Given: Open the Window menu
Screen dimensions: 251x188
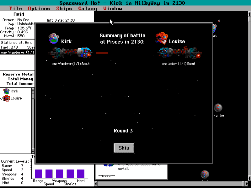Looking at the screenshot, I should point(113,8).
